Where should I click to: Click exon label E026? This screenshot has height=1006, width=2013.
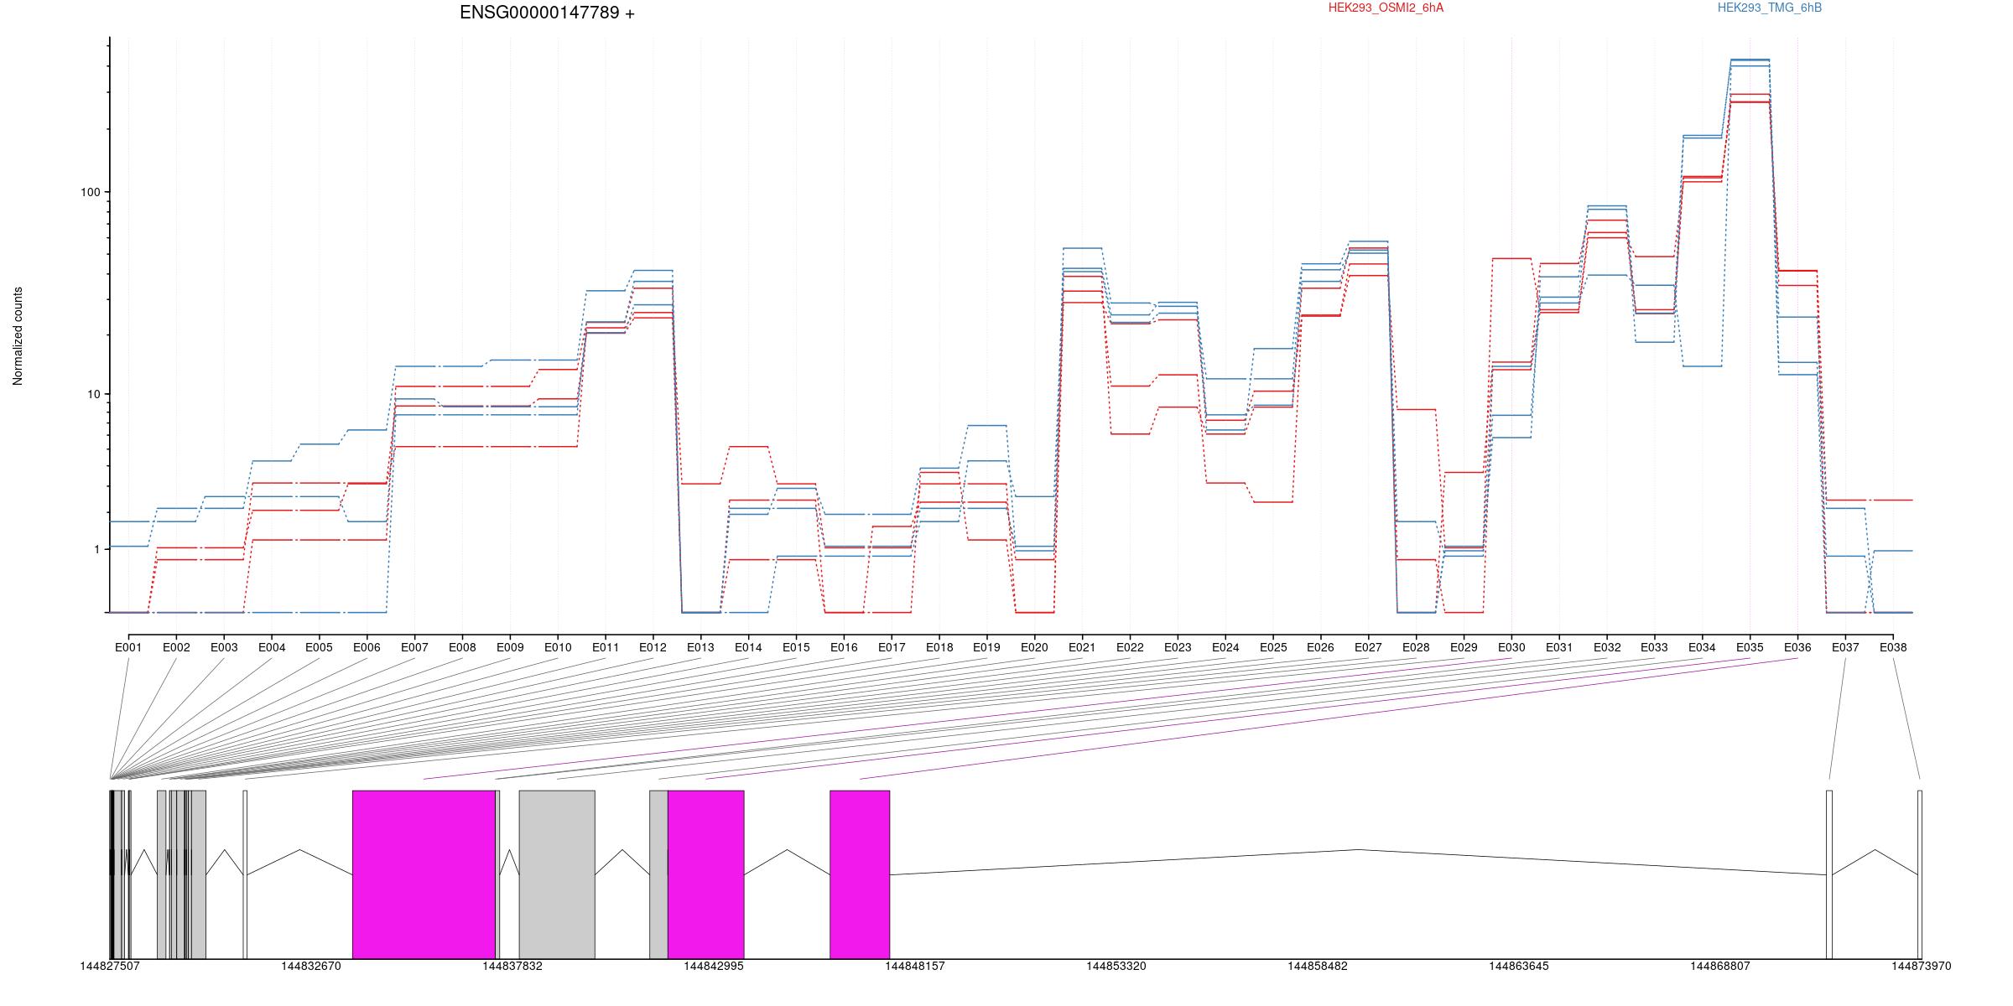[1320, 647]
